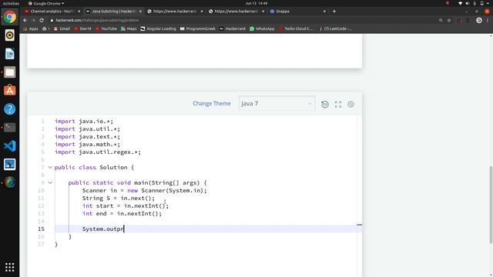Click code line 'import java.util.regex.*;'
The image size is (493, 277).
(98, 152)
